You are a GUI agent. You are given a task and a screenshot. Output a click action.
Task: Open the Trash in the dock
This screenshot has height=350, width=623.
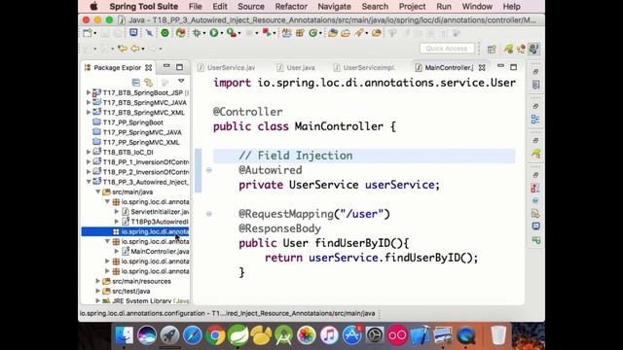coord(497,335)
